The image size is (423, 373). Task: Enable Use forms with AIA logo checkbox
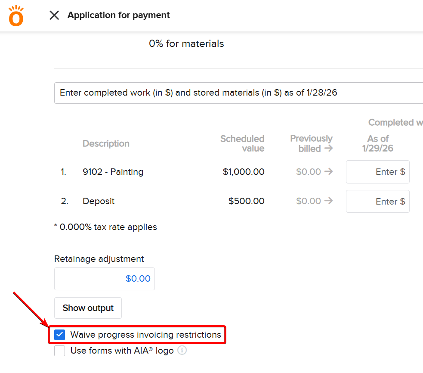60,351
